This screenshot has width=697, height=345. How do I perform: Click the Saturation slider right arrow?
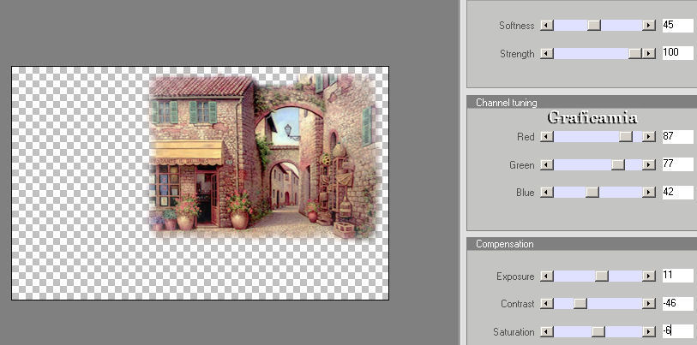(x=649, y=331)
